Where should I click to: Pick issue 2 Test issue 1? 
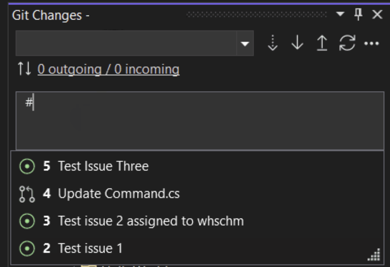(197, 248)
